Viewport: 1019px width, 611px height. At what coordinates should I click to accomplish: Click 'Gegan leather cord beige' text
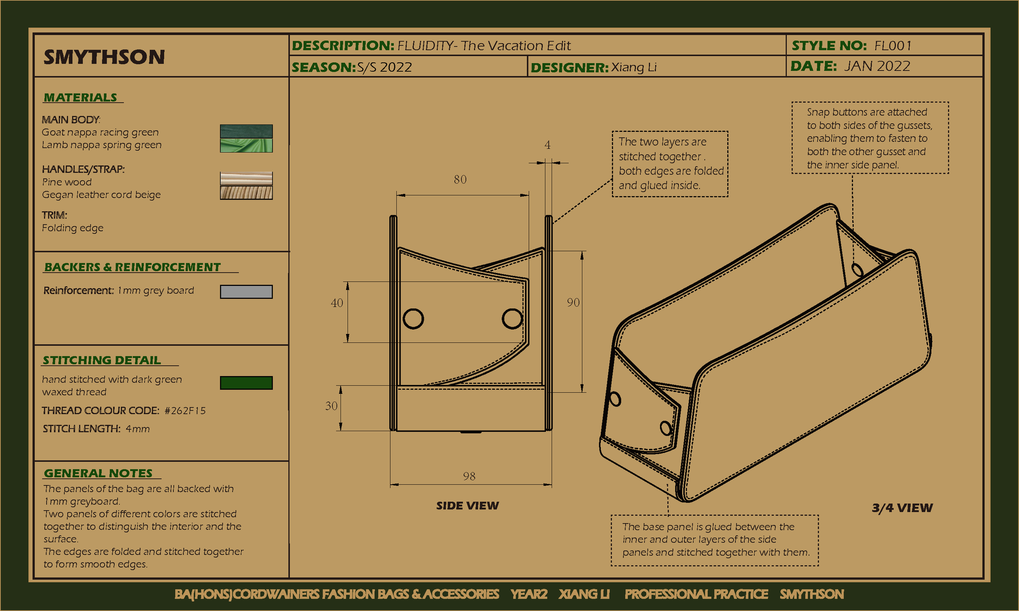click(101, 195)
